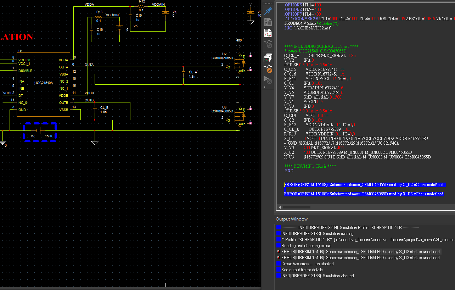Click the 1500 value of V7
The width and height of the screenshot is (455, 290).
pyautogui.click(x=49, y=136)
